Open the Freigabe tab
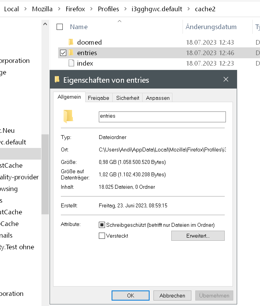Viewport: 260px width, 306px height. [x=98, y=98]
